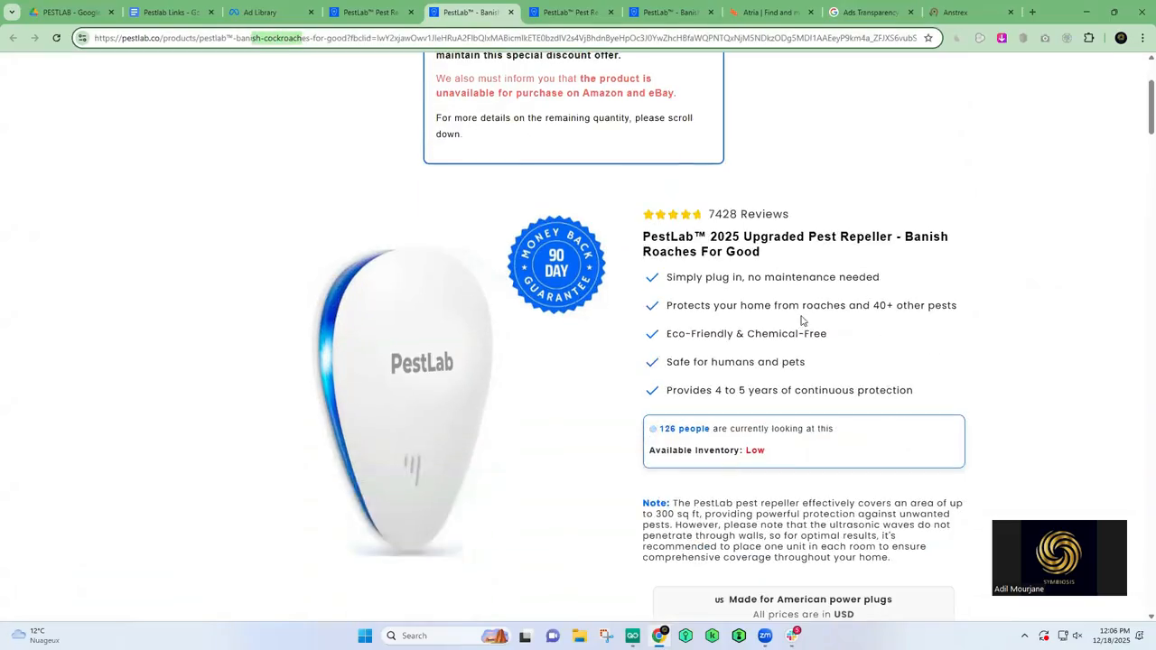Open Chrome's three-dot menu
This screenshot has height=650, width=1156.
[1141, 38]
